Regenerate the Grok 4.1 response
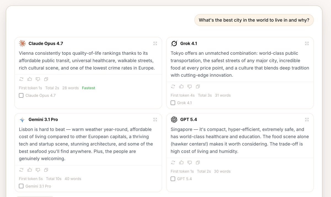Viewport: 331px width, 197px height. (173, 86)
